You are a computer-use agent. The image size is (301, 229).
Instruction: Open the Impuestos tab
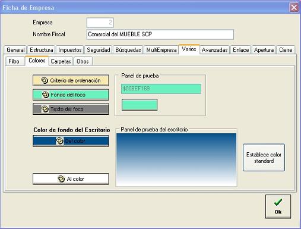point(70,50)
